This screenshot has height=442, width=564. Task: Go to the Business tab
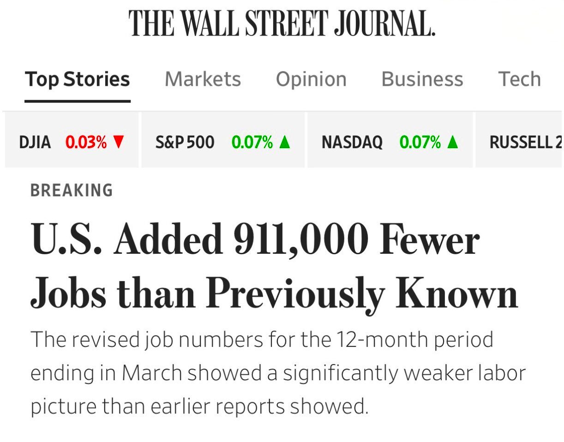(422, 79)
